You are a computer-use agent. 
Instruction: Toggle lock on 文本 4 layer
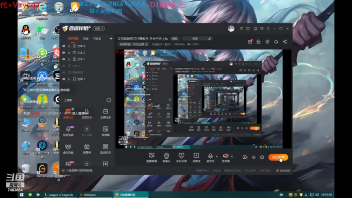click(x=69, y=46)
